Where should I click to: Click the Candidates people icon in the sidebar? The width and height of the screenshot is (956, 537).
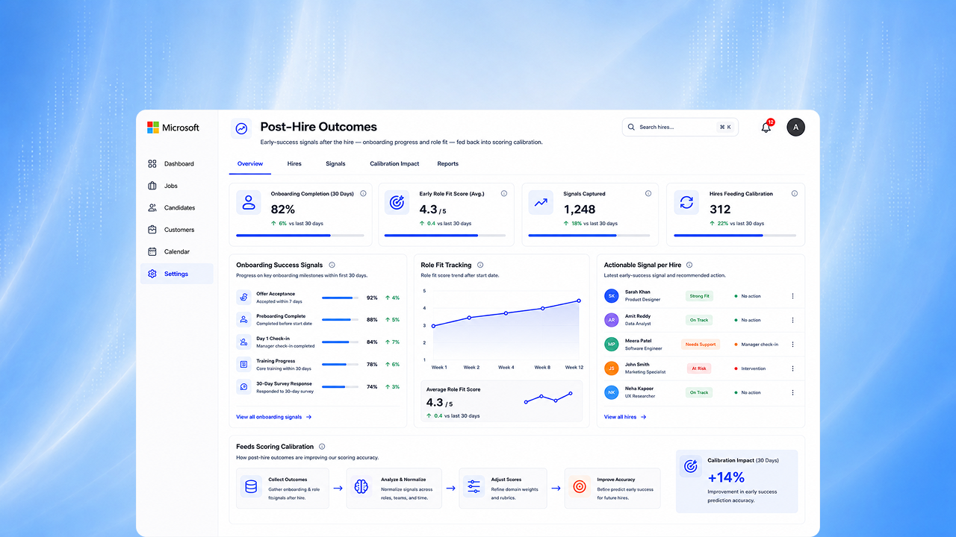point(152,207)
